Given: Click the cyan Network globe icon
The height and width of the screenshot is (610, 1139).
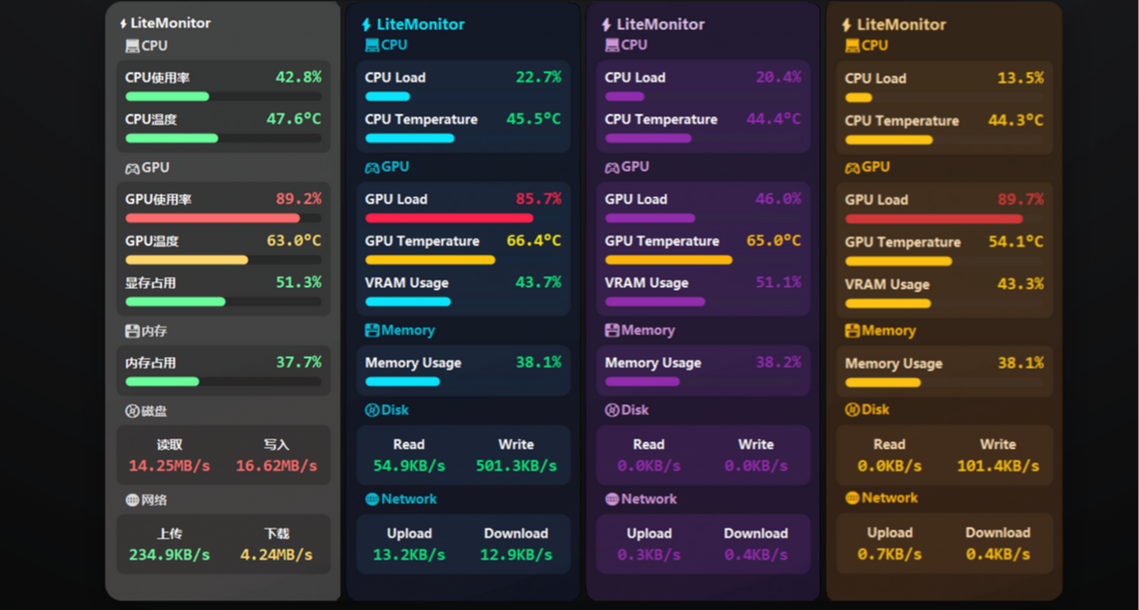Looking at the screenshot, I should (x=371, y=499).
